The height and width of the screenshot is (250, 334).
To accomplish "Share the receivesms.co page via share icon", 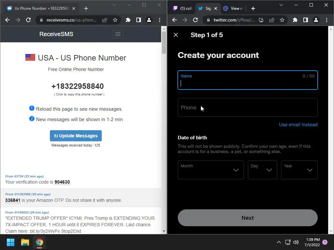I will [x=105, y=20].
